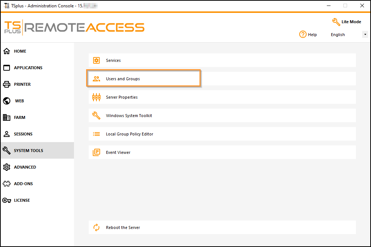Click the Add-ons puzzle icon in sidebar
The width and height of the screenshot is (371, 247).
(x=7, y=183)
